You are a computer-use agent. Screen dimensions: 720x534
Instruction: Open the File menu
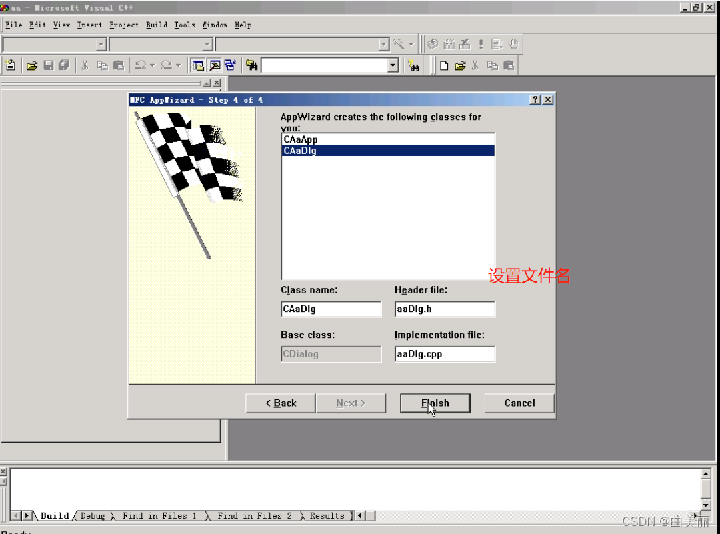14,25
